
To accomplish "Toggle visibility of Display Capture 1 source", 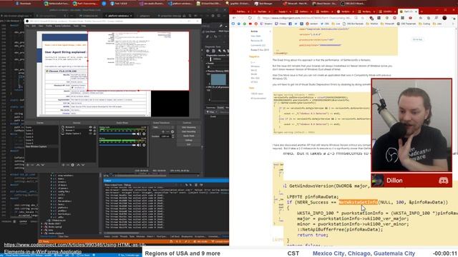I will 91,133.
